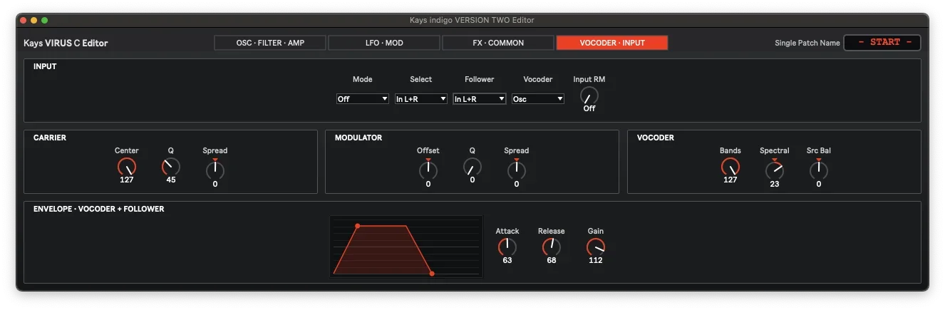Click the envelope release end point handle
The height and width of the screenshot is (310, 945).
432,274
